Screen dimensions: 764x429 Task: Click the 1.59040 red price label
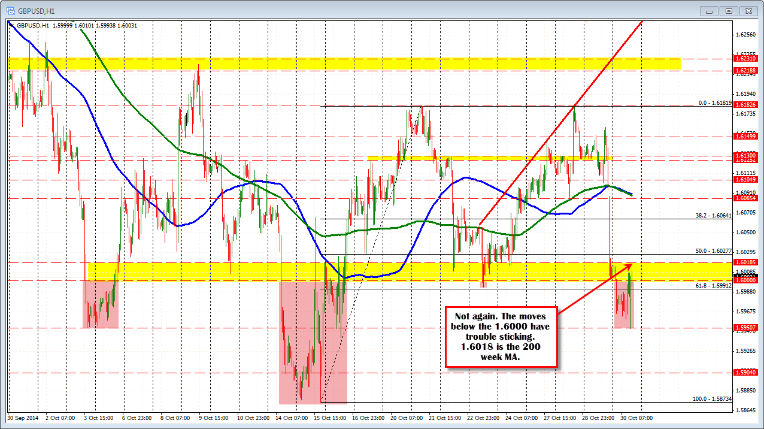746,373
